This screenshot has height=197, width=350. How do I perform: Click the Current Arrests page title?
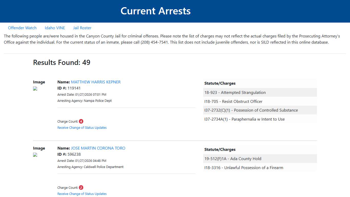coord(156,11)
